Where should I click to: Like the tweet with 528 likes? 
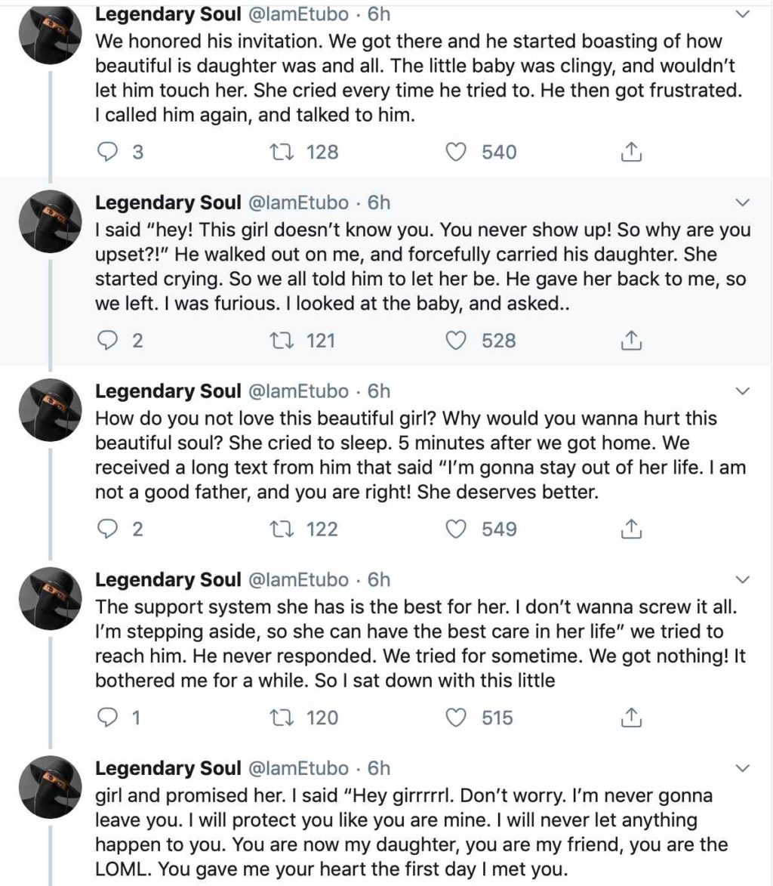coord(455,341)
